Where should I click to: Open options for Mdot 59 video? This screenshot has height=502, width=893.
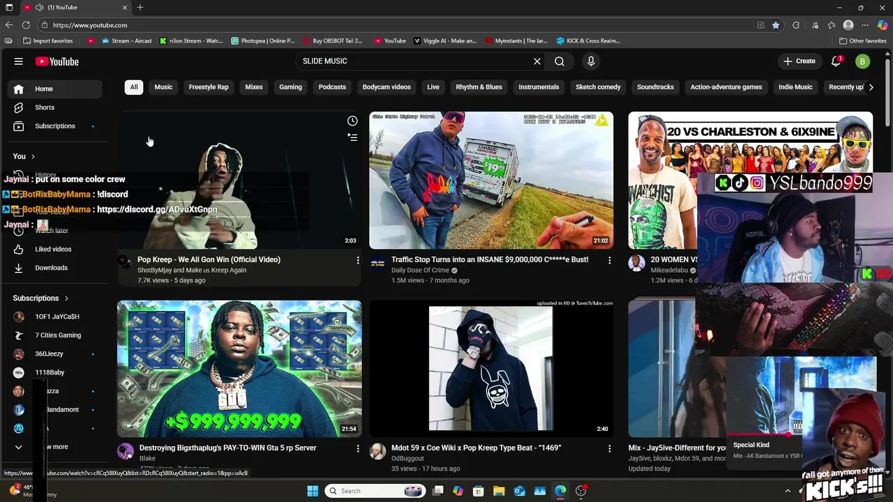[x=609, y=448]
